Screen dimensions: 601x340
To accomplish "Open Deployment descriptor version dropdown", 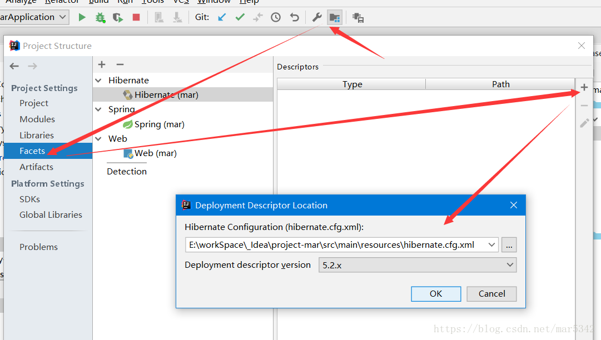I will click(x=418, y=265).
